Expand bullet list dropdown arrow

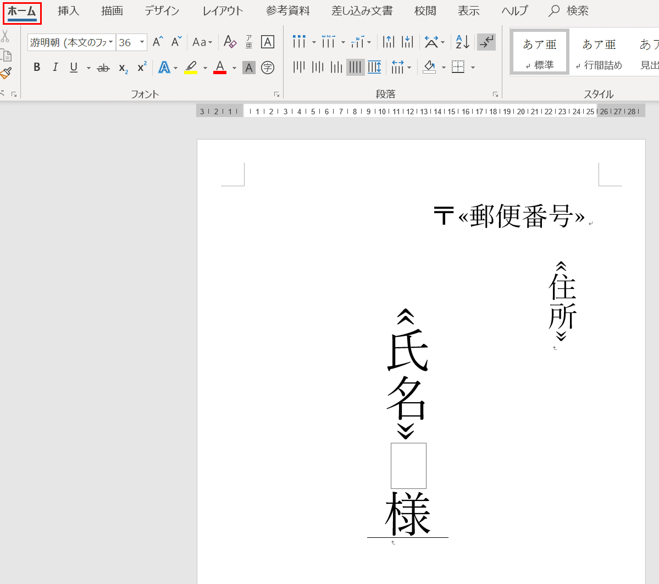coord(313,42)
